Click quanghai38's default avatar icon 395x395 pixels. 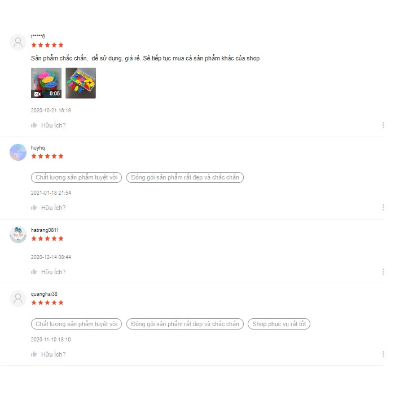(x=18, y=299)
